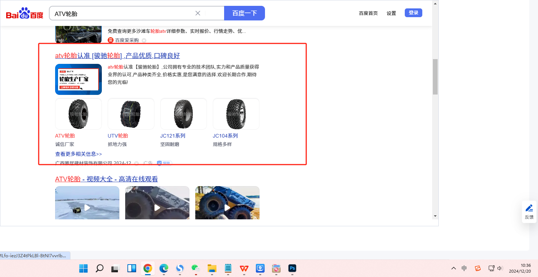Open ATV轮胎 - 视频大全 result title
The image size is (538, 277).
pos(107,179)
